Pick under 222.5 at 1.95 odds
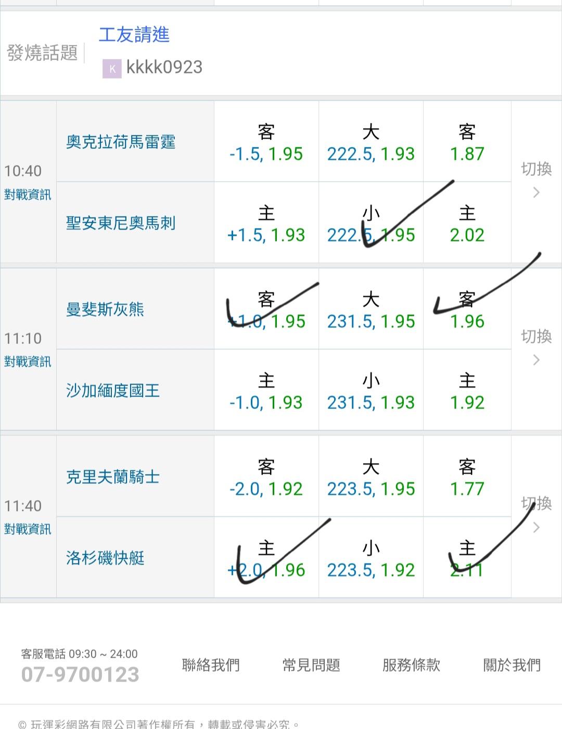The width and height of the screenshot is (562, 729). point(371,224)
